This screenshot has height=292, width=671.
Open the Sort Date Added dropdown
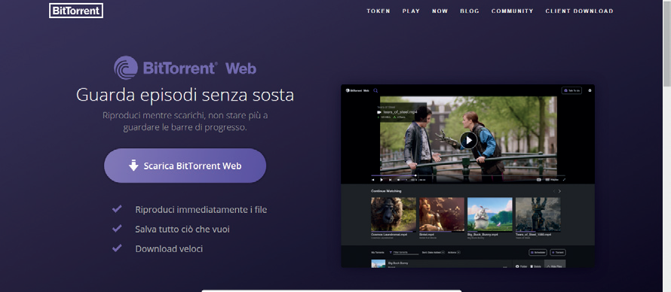pyautogui.click(x=433, y=252)
